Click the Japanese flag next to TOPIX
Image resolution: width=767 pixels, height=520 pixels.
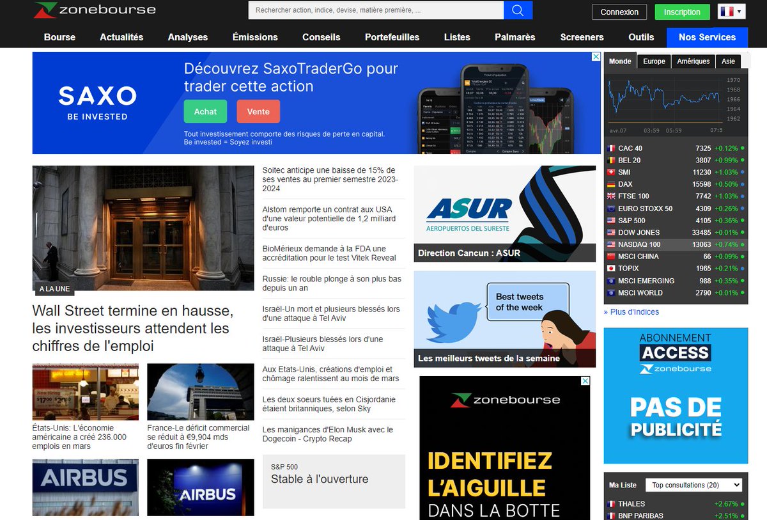(611, 269)
